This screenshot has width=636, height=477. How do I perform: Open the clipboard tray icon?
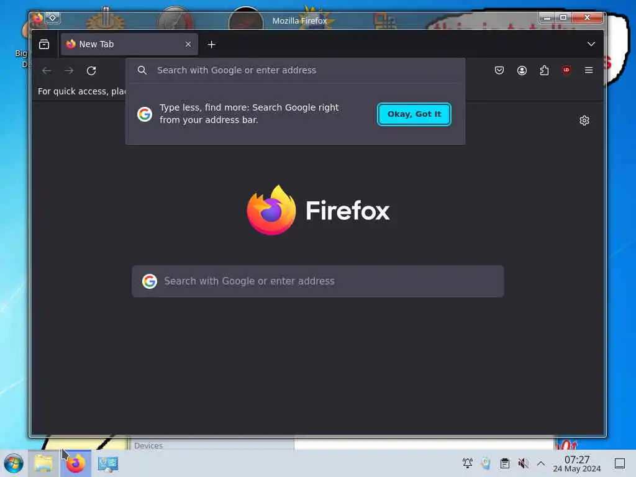point(504,463)
